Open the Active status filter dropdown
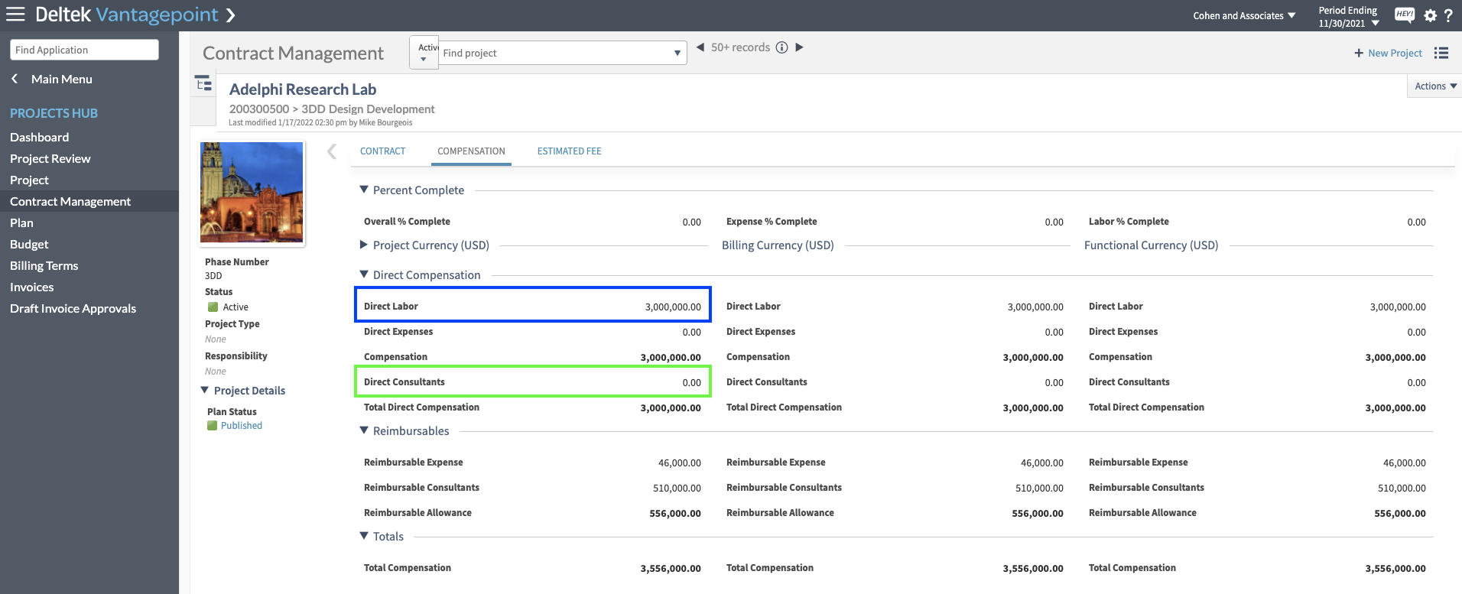The height and width of the screenshot is (594, 1462). pyautogui.click(x=424, y=53)
